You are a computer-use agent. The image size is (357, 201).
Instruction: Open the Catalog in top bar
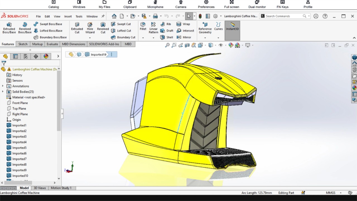(54, 4)
